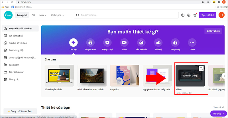This screenshot has width=228, height=118.
Task: Open Tạo nhóm in sidebar
Action: click(20, 65)
